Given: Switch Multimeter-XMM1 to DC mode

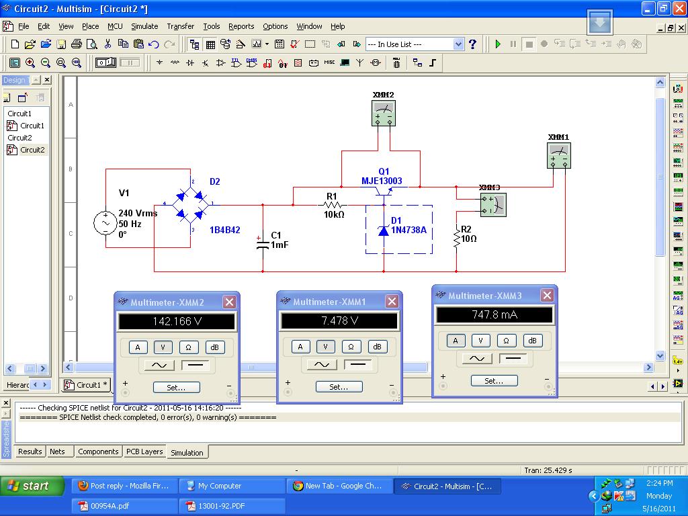Looking at the screenshot, I should pos(357,364).
